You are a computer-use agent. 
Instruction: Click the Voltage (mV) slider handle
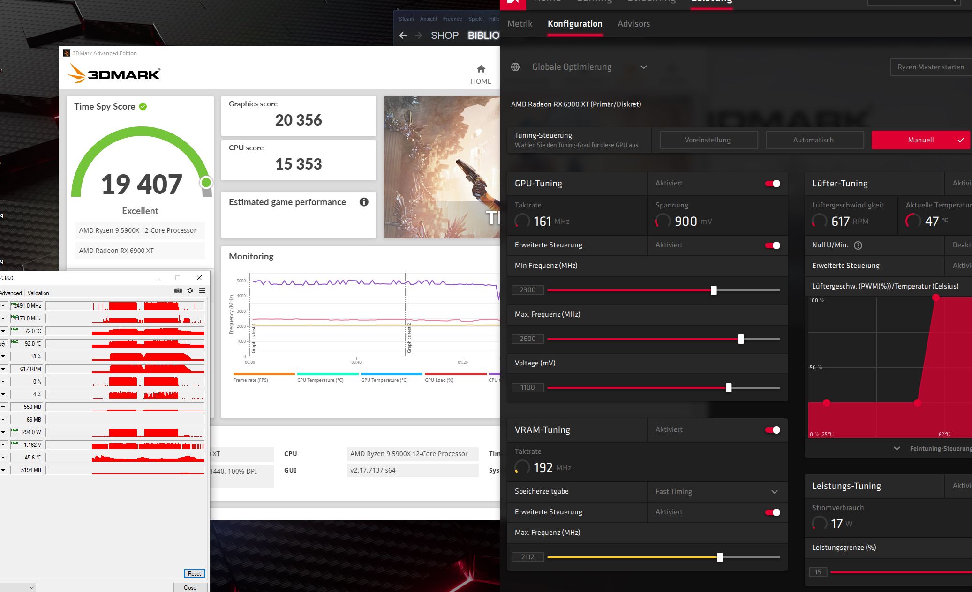(x=729, y=388)
